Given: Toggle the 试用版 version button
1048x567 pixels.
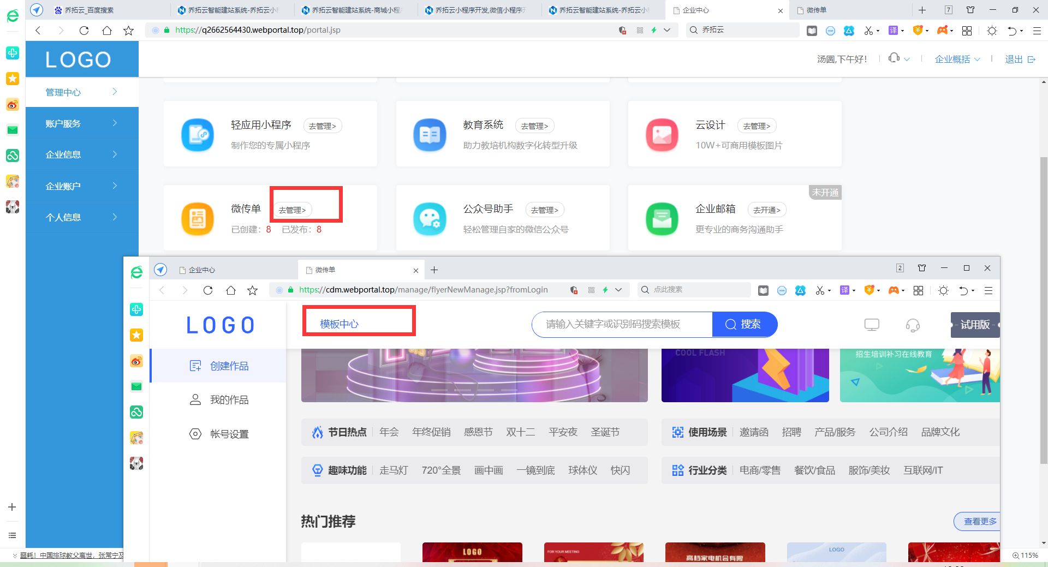Looking at the screenshot, I should (975, 325).
